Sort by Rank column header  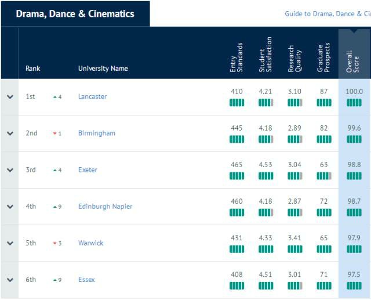point(32,68)
